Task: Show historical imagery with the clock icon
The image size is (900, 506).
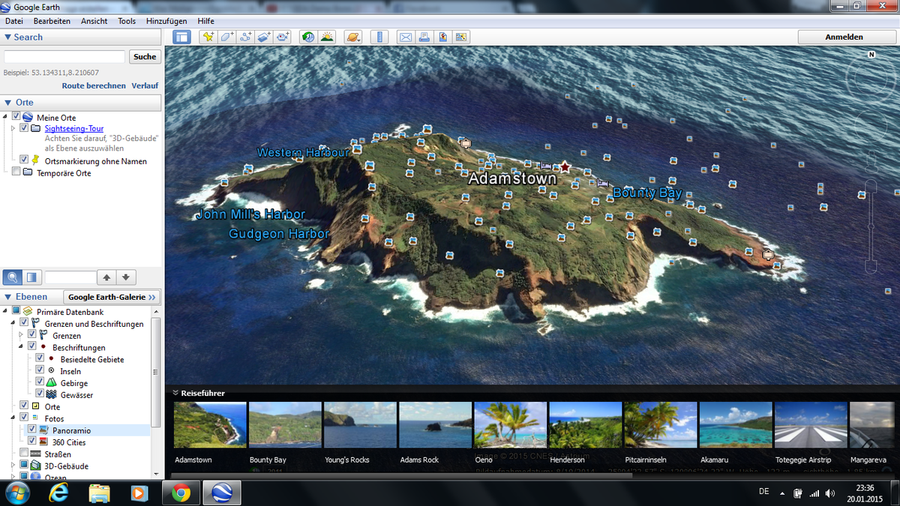Action: tap(308, 37)
